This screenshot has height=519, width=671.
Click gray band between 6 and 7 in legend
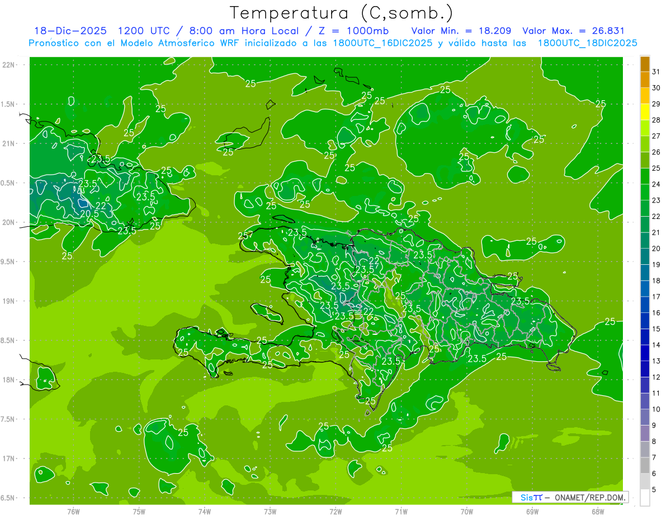coord(645,465)
